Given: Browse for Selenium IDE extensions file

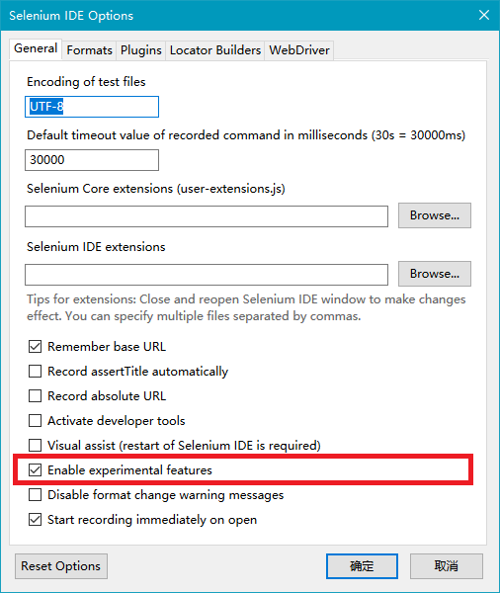Looking at the screenshot, I should point(435,274).
